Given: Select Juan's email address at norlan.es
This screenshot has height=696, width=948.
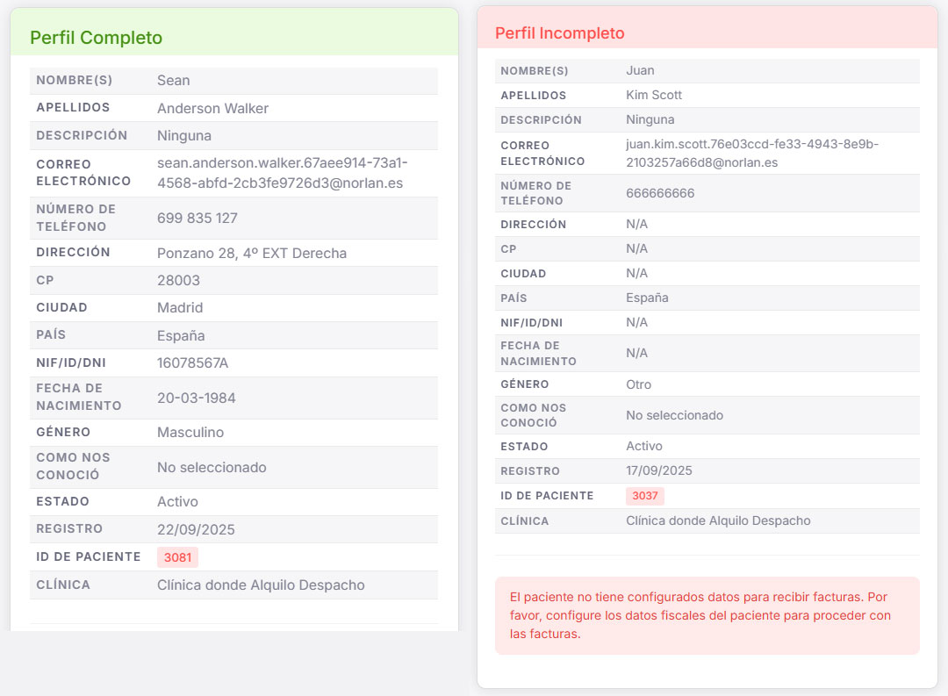Looking at the screenshot, I should tap(752, 153).
